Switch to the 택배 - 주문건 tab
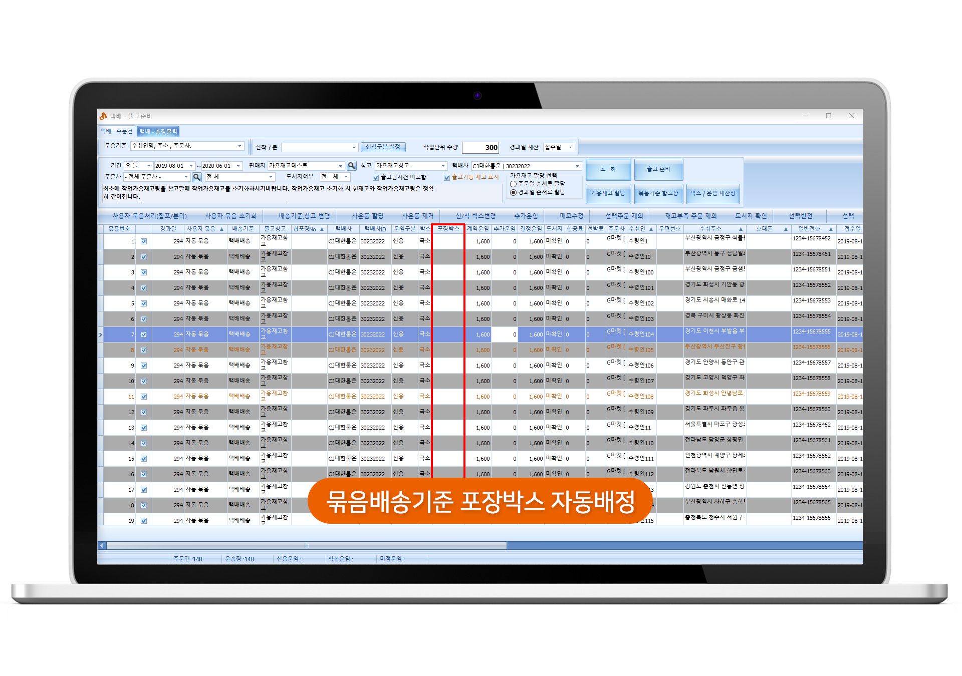 [x=117, y=131]
